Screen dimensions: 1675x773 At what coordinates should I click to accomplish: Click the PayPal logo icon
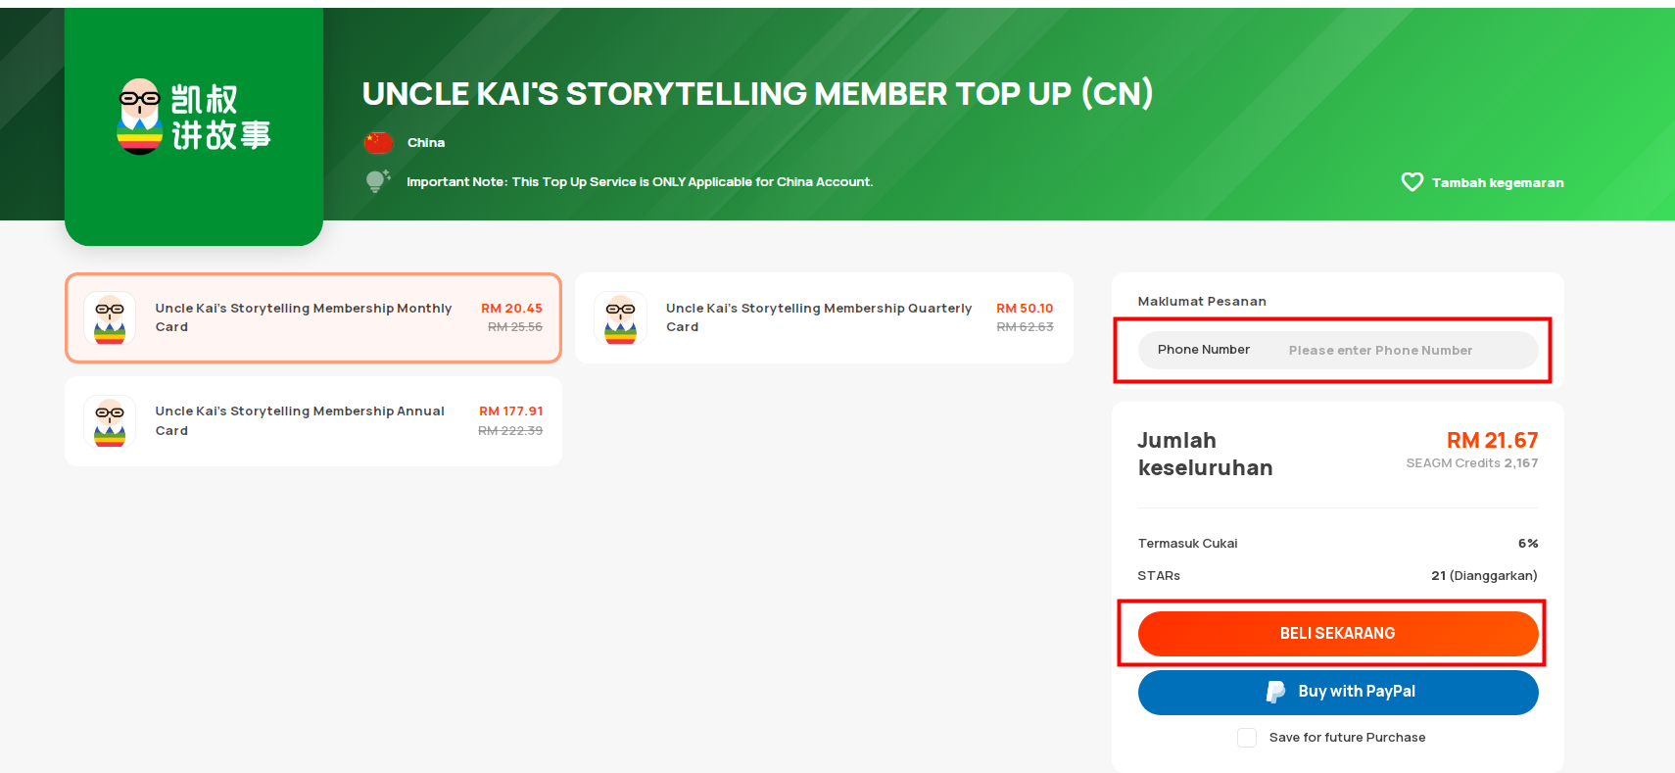tap(1275, 692)
